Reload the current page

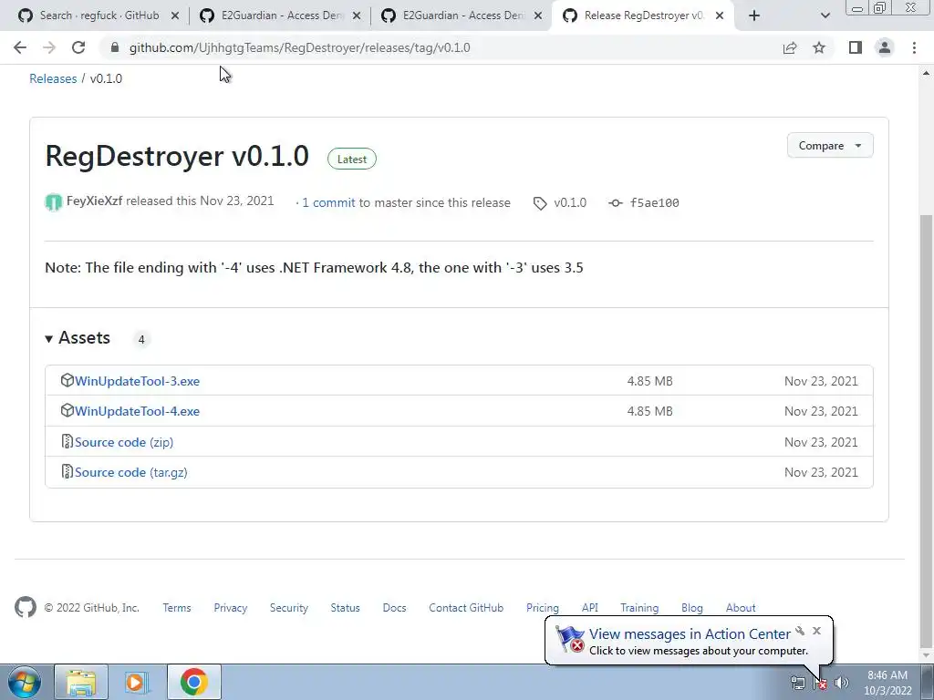coord(78,47)
